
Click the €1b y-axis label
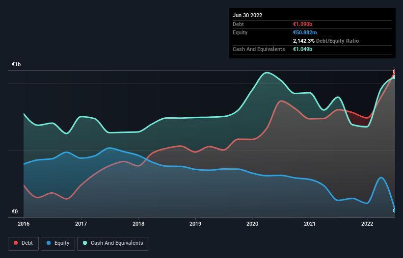tap(16, 64)
